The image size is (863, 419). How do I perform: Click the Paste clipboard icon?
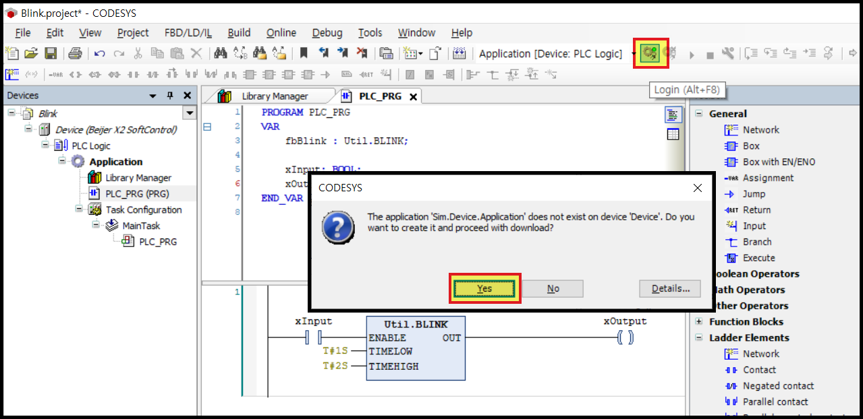(177, 53)
